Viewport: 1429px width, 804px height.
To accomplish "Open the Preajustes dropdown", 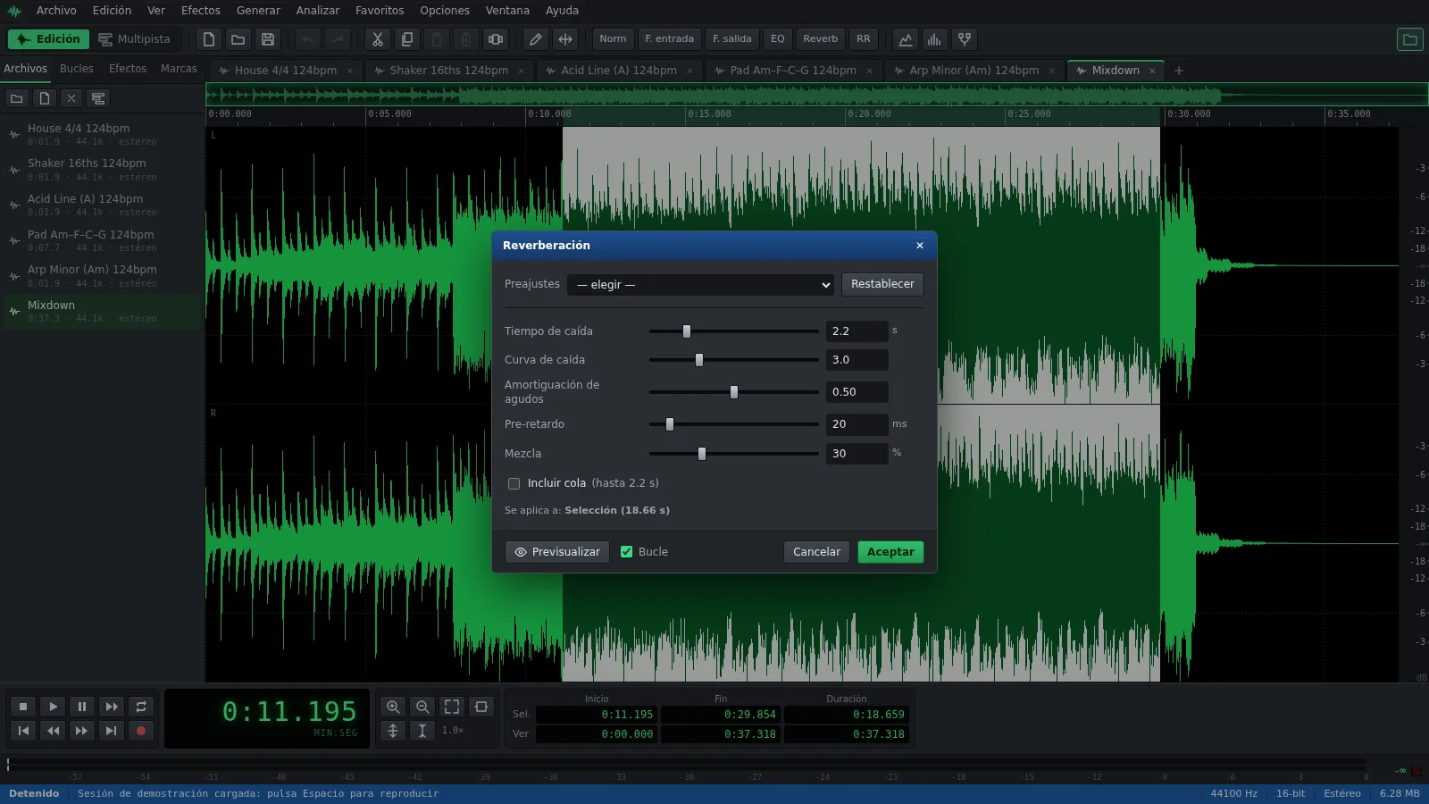I will [700, 285].
